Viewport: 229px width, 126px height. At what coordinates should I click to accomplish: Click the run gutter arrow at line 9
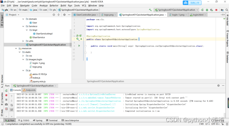click(79, 46)
